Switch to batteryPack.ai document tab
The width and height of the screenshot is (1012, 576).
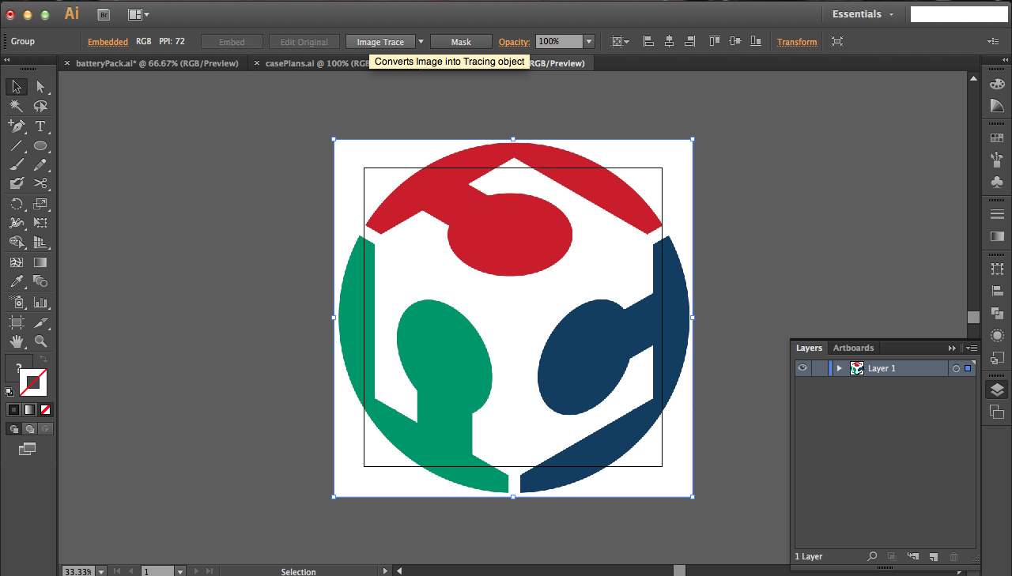[157, 63]
